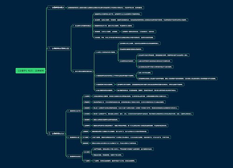
Task: Select the 当然解释 method node
Action: (x=87, y=126)
